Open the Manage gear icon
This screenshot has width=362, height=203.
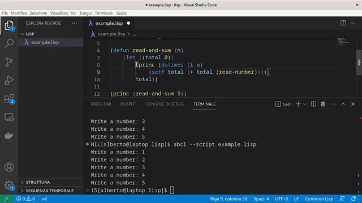(9, 186)
